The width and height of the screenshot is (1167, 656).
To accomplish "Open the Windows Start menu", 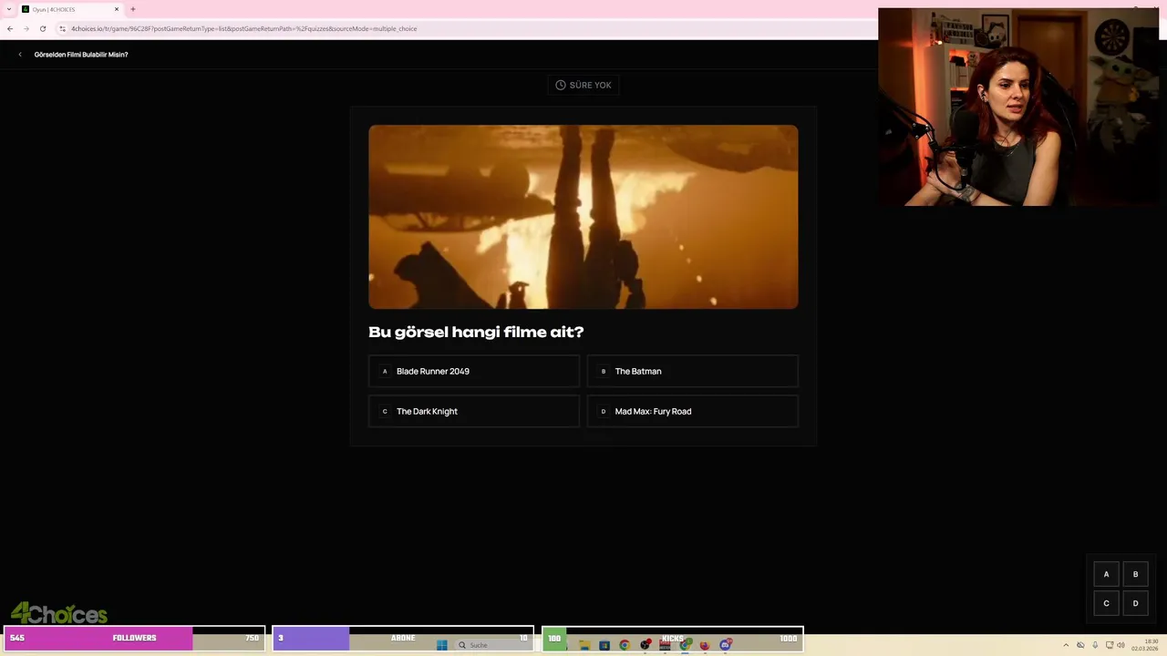I will tap(442, 645).
